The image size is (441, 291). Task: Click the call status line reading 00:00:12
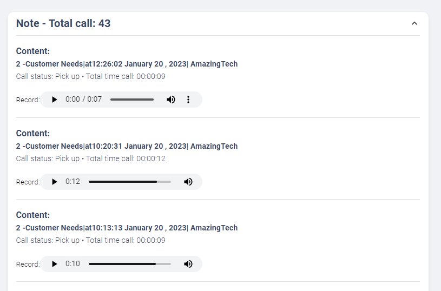point(90,158)
